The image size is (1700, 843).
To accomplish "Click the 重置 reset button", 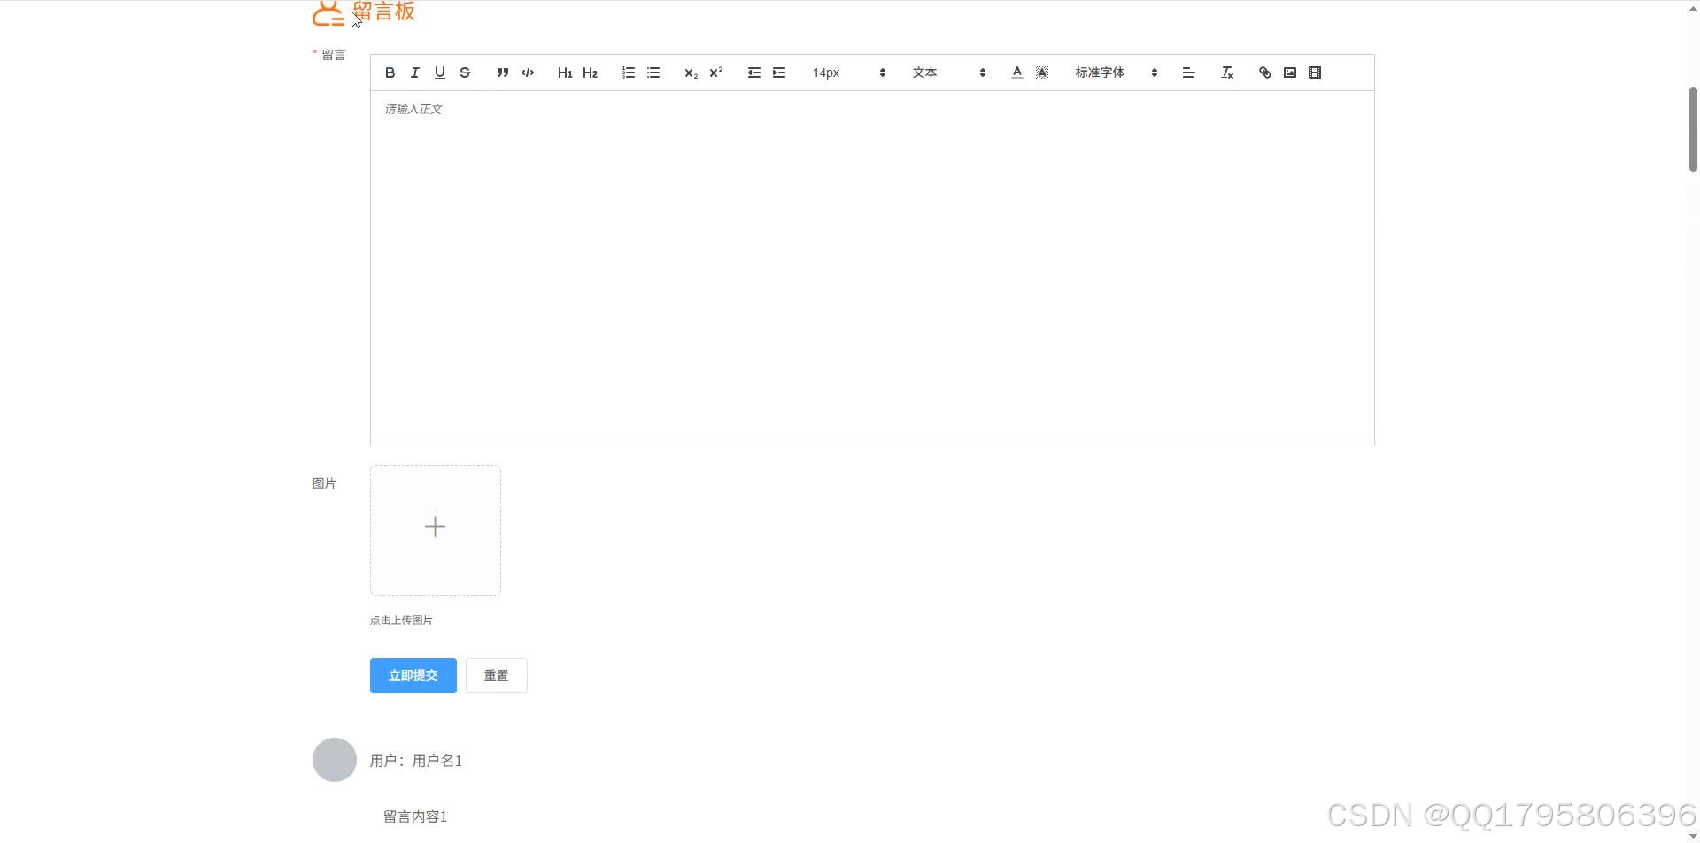I will click(496, 676).
